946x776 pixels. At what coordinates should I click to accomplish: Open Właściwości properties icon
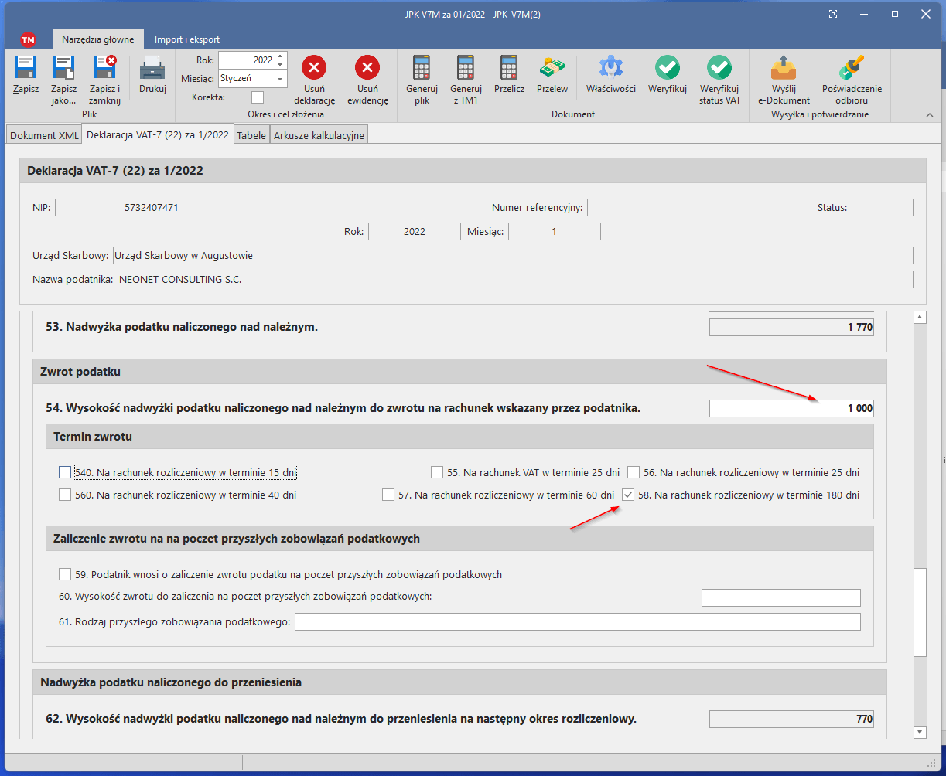coord(610,68)
